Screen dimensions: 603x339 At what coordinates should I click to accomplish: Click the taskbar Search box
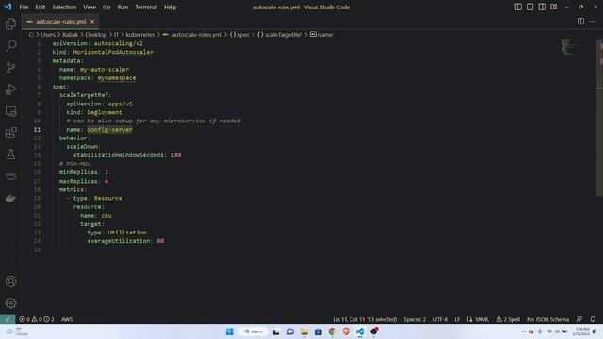tap(253, 331)
